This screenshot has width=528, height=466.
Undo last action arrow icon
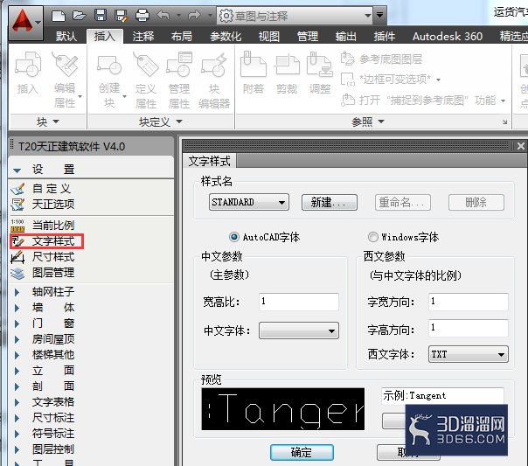[163, 15]
